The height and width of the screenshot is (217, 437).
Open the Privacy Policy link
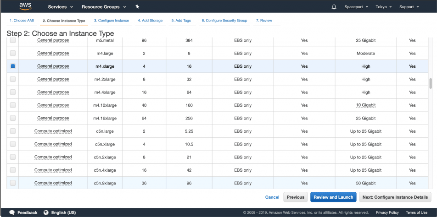coord(387,212)
